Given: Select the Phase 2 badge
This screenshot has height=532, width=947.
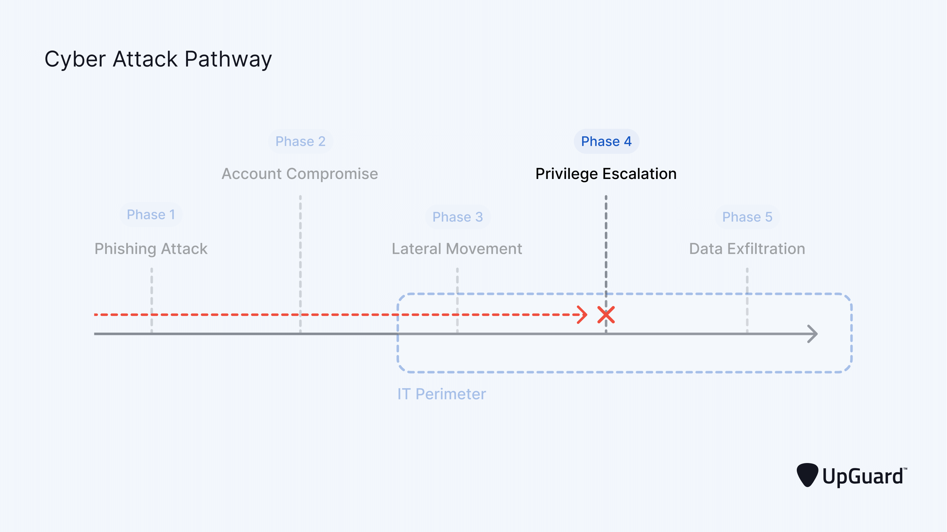Looking at the screenshot, I should (300, 142).
